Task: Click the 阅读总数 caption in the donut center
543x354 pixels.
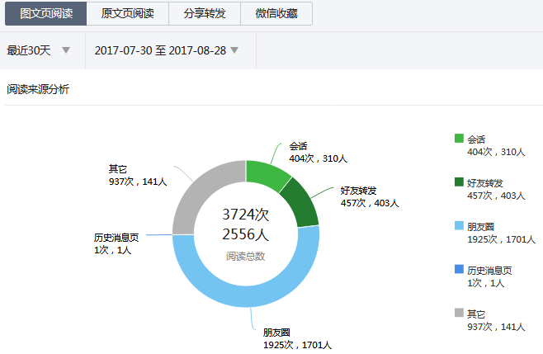Action: (x=246, y=256)
